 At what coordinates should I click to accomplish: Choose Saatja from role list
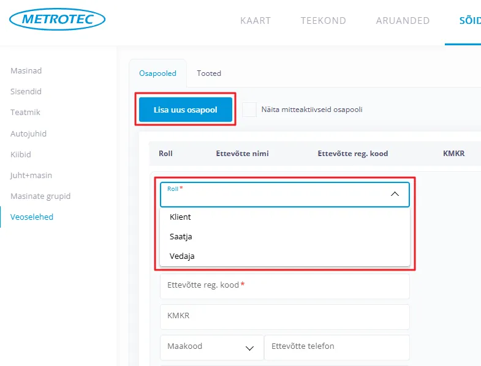[181, 236]
